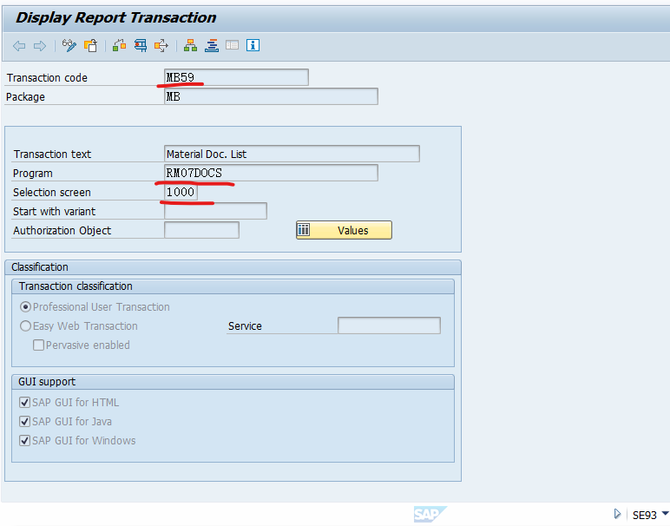Select Easy Web Transaction radio button
Image resolution: width=670 pixels, height=526 pixels.
pyautogui.click(x=26, y=326)
